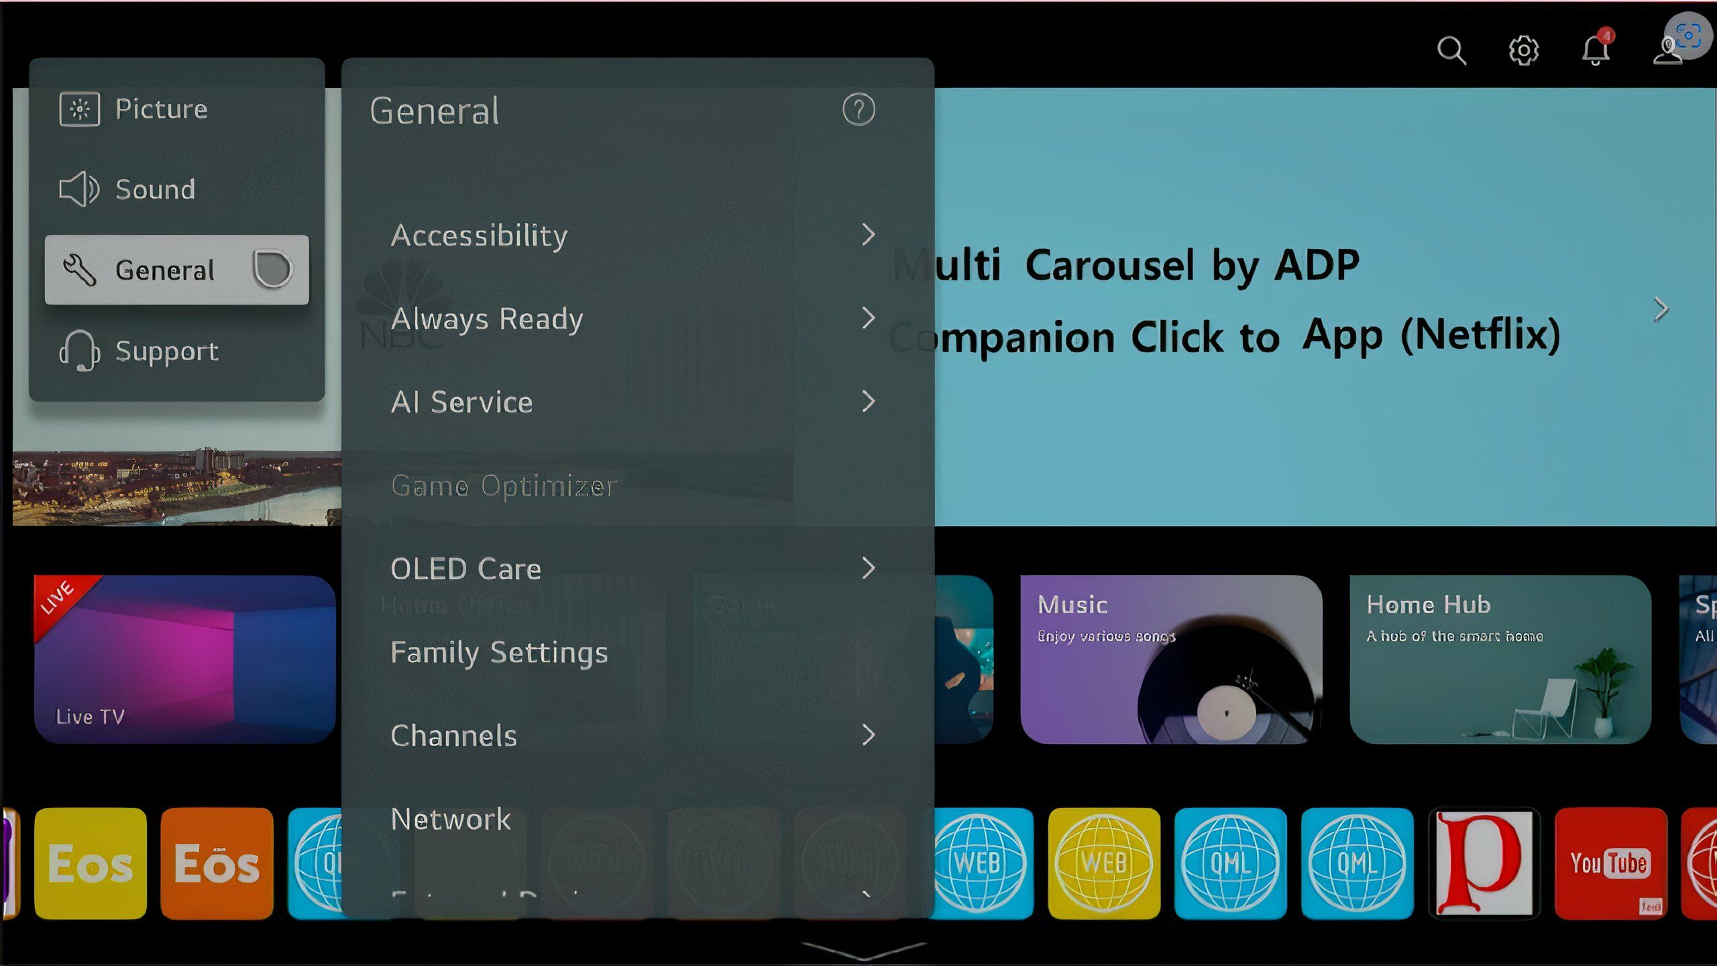Toggle Always Ready setting on

634,317
